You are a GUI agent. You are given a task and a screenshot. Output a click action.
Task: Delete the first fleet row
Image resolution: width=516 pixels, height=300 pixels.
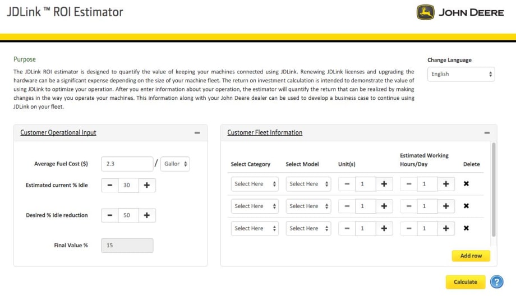(x=466, y=183)
